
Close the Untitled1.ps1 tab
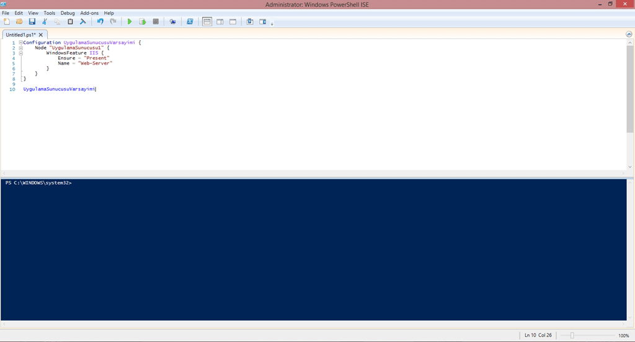(x=40, y=35)
